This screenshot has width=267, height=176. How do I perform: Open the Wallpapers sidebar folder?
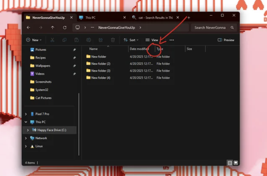click(43, 66)
